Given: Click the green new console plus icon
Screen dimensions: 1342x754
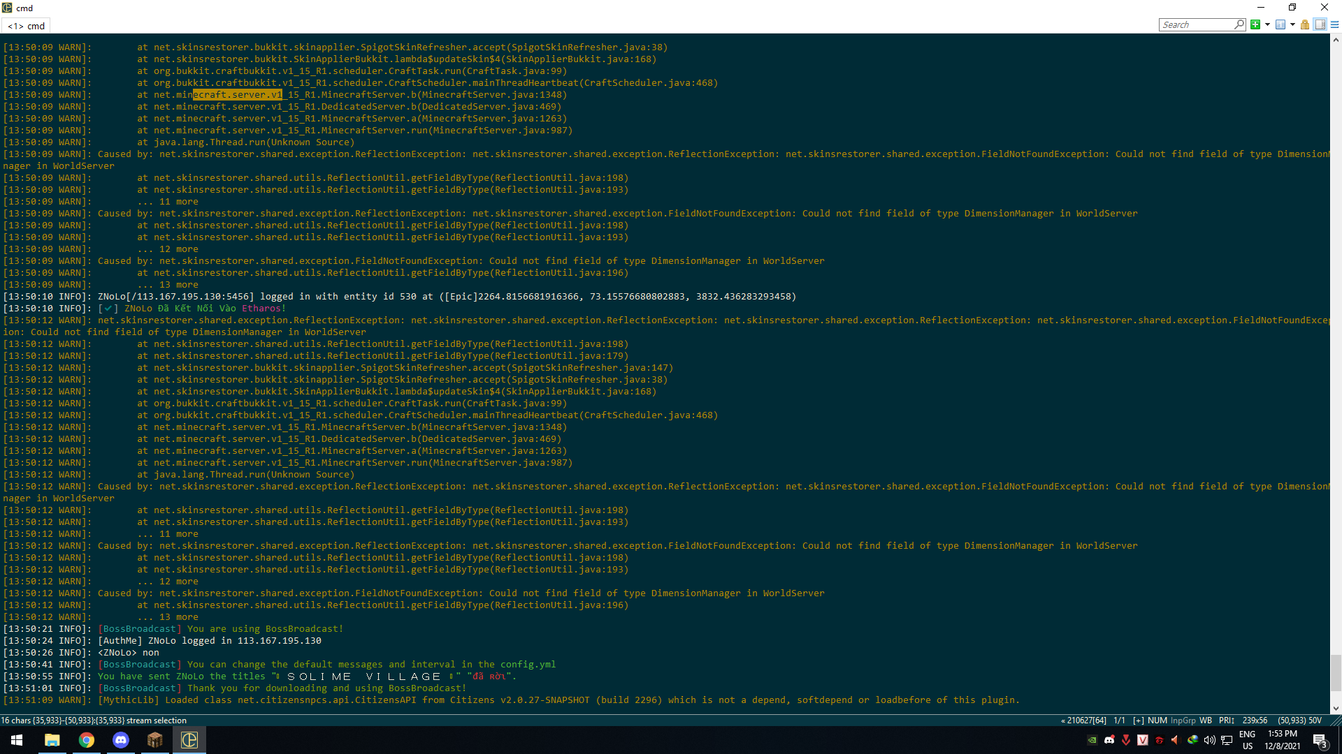Looking at the screenshot, I should [1255, 24].
